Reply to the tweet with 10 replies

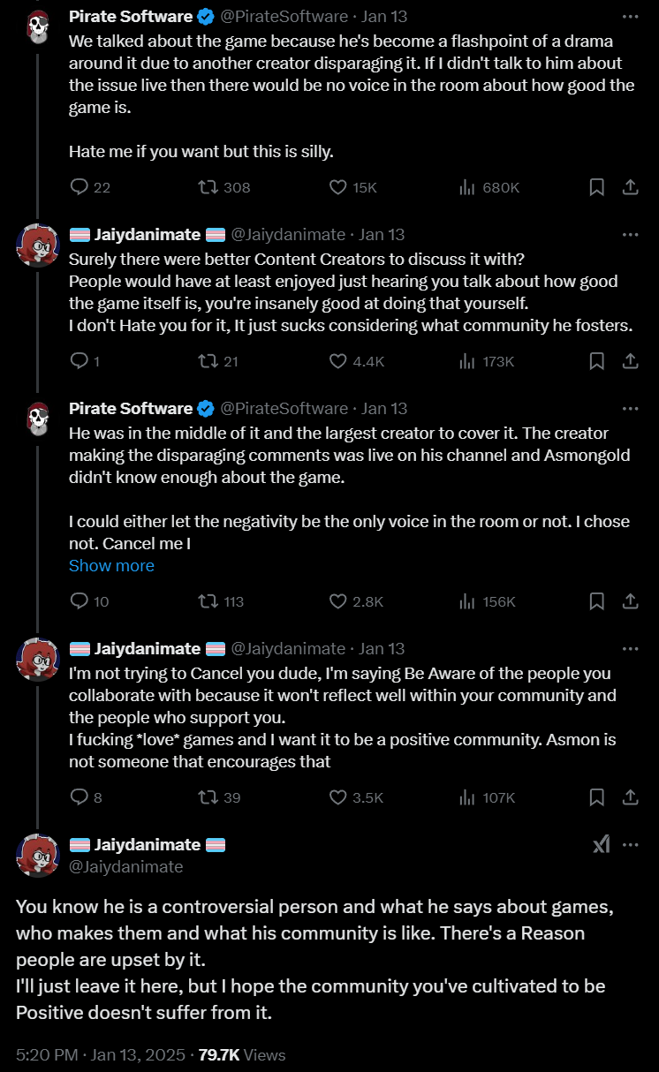pos(80,601)
